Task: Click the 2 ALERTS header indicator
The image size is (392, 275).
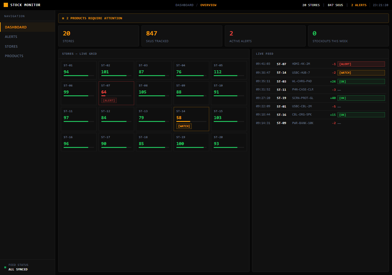Action: coord(359,5)
